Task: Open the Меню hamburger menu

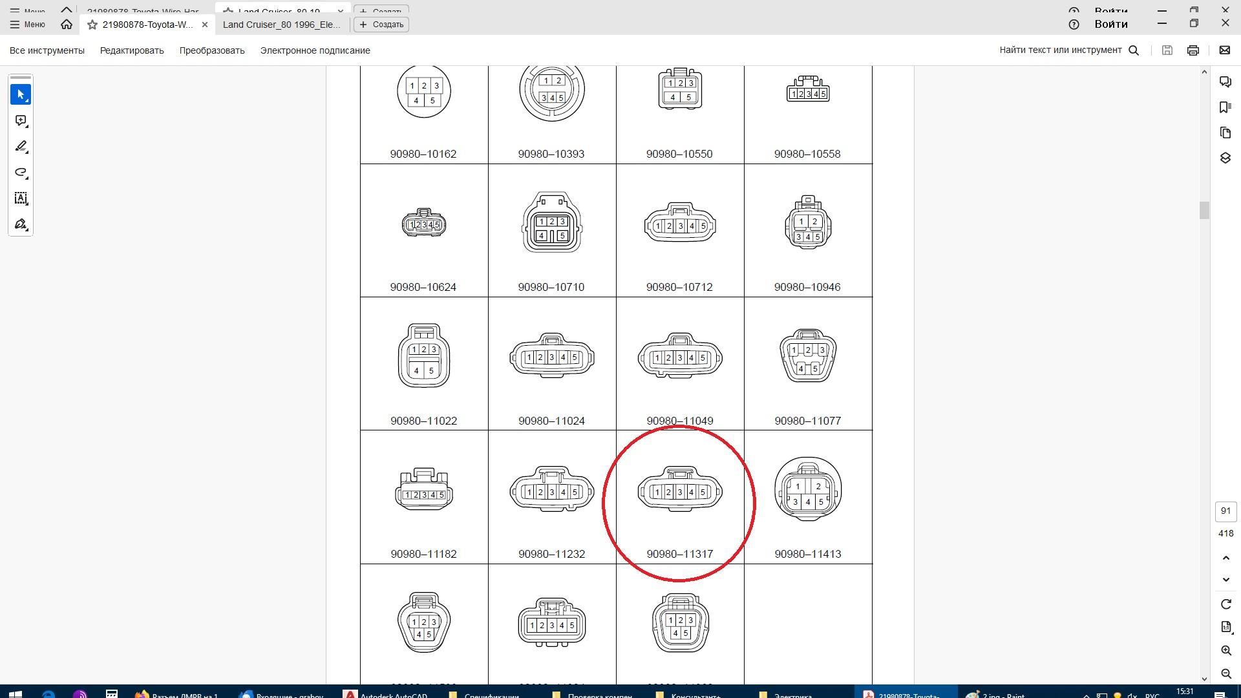Action: click(27, 25)
